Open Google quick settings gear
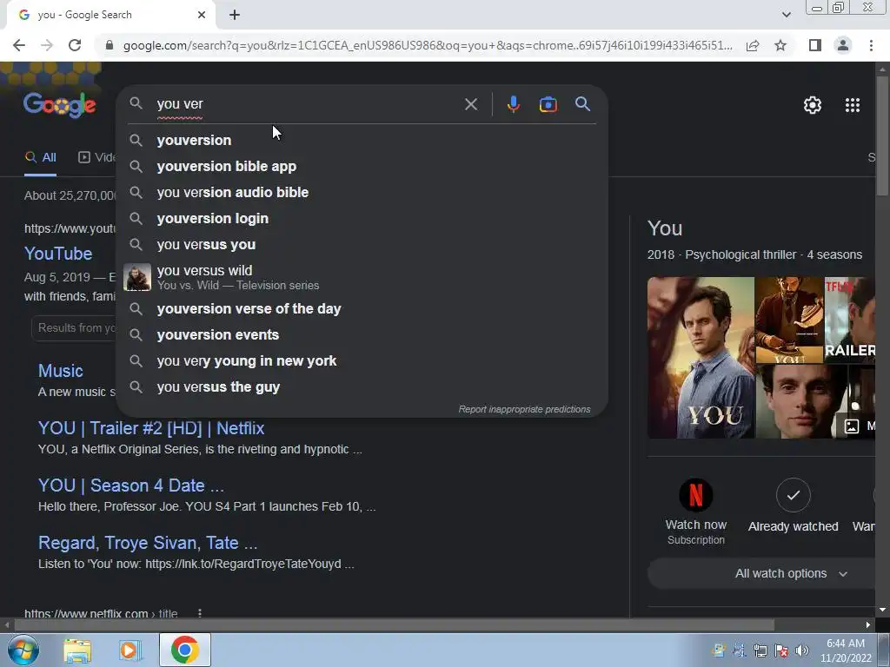The image size is (890, 667). point(813,105)
